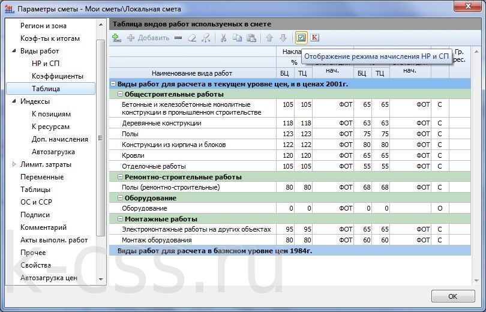Select the Кровли row
This screenshot has width=486, height=312.
tap(290, 155)
